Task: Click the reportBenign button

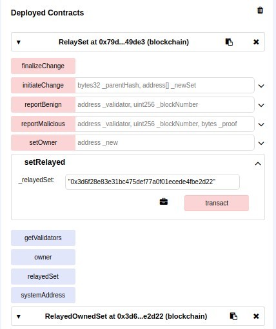Action: click(x=43, y=104)
